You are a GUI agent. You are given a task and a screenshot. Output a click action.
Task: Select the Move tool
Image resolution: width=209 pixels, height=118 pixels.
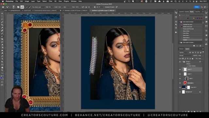(x=2, y=13)
